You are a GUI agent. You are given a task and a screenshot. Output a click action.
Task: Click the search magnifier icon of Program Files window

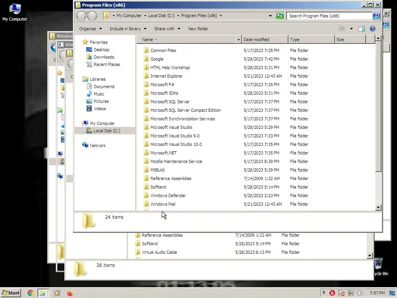click(x=376, y=16)
